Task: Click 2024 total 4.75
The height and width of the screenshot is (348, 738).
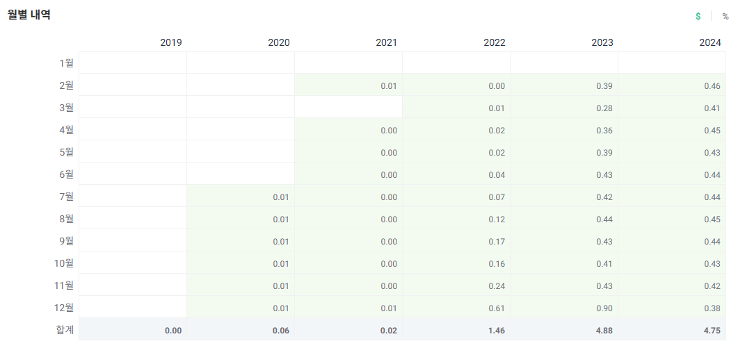Action: pos(712,331)
